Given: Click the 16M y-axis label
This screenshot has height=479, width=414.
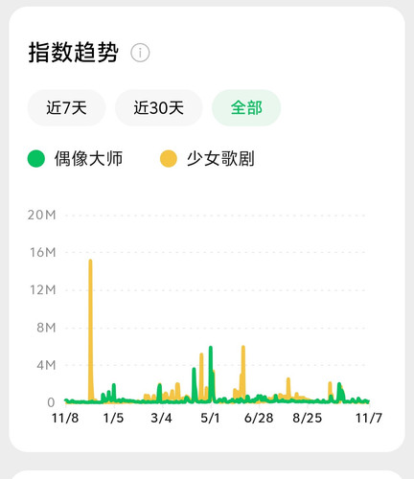Looking at the screenshot, I should (43, 253).
